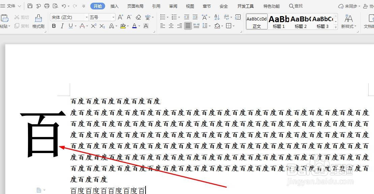Toggle superscript X² formatting
The height and width of the screenshot is (194, 374).
click(94, 26)
